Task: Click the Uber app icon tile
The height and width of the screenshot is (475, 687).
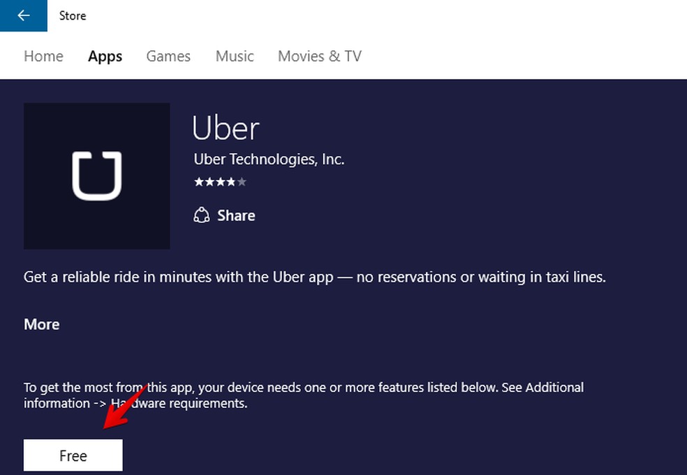Action: click(x=96, y=175)
